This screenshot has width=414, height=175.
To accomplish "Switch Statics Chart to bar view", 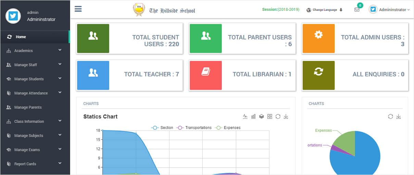I will (253, 116).
